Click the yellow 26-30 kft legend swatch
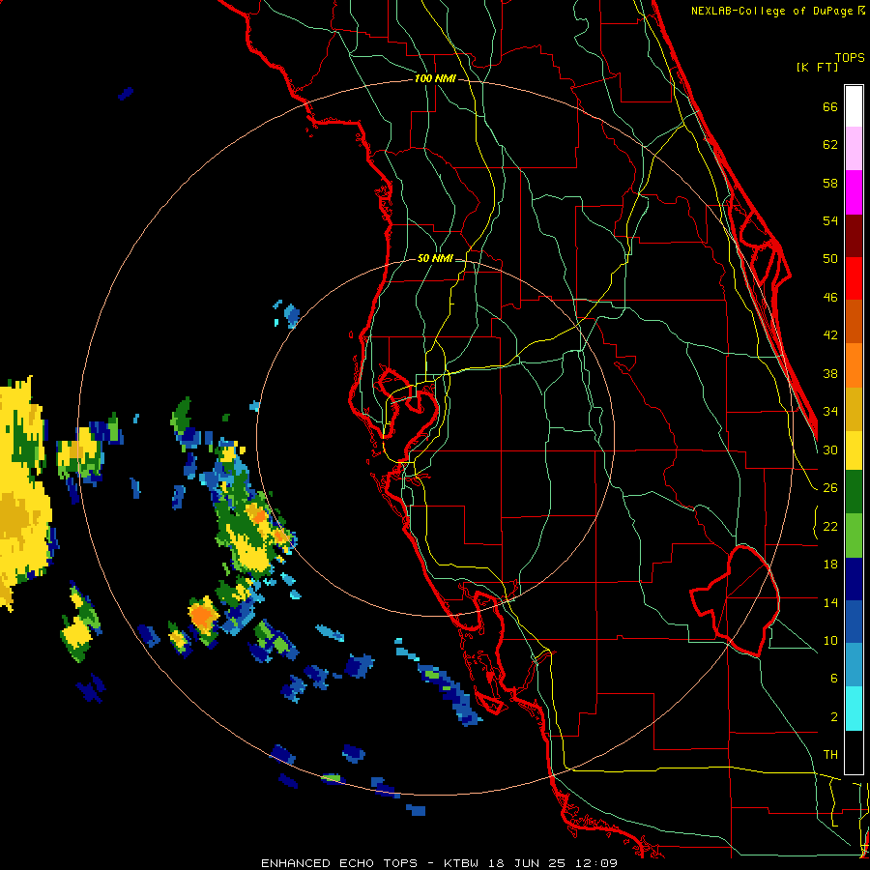The width and height of the screenshot is (870, 870). point(854,449)
